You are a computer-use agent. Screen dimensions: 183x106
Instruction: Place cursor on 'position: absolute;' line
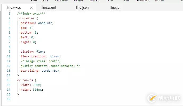coord(37,23)
